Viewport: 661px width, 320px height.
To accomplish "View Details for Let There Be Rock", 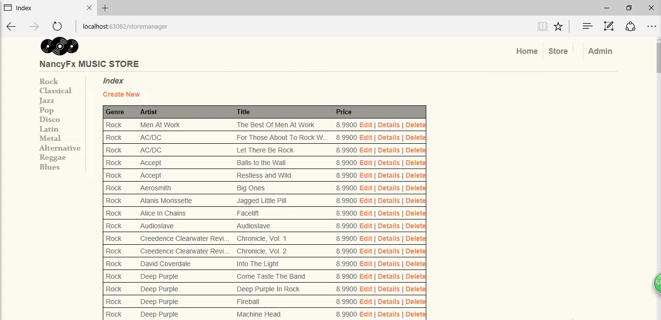I will 389,150.
